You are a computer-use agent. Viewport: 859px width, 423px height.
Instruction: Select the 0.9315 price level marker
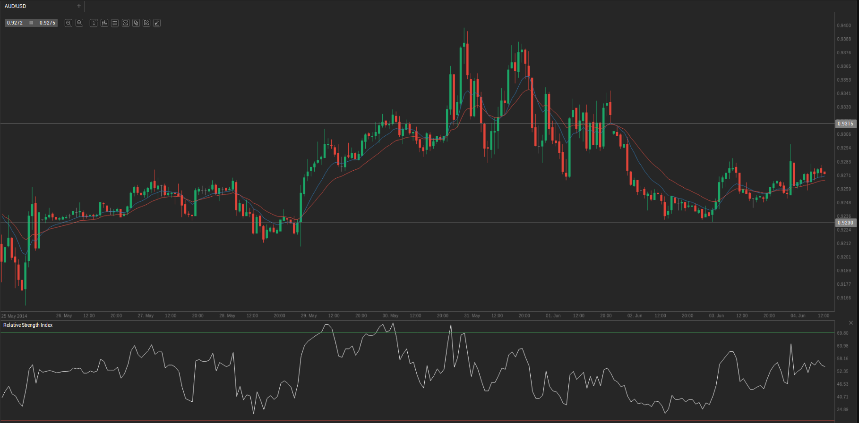pos(845,124)
